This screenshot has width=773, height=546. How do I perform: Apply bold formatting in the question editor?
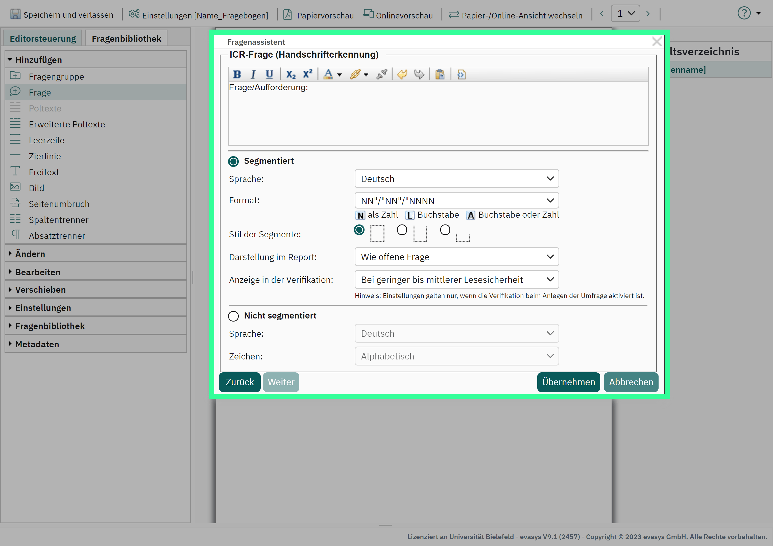pos(237,74)
